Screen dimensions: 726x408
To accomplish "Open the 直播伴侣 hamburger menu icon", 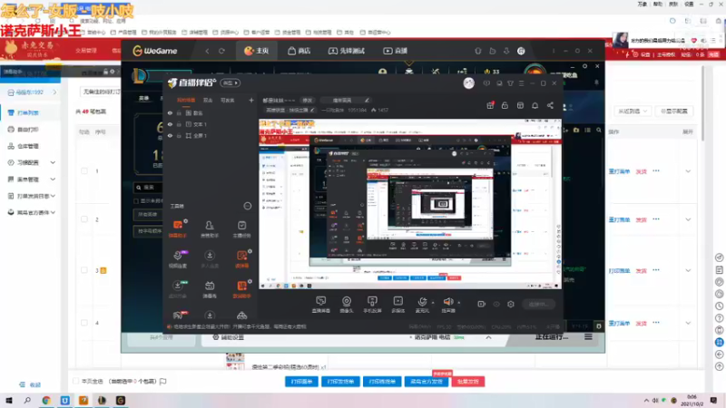I will pyautogui.click(x=521, y=83).
